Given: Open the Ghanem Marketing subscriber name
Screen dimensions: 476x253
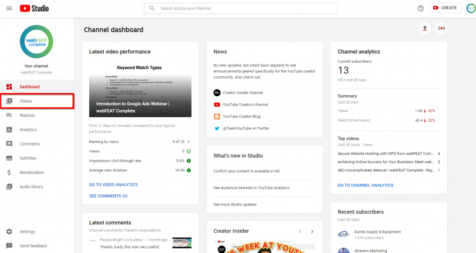Looking at the screenshot, I should click(x=370, y=251).
